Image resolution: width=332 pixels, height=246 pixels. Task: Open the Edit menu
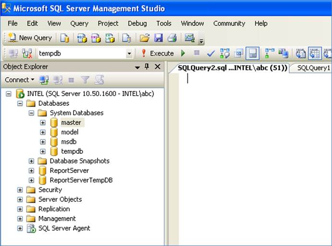point(32,23)
